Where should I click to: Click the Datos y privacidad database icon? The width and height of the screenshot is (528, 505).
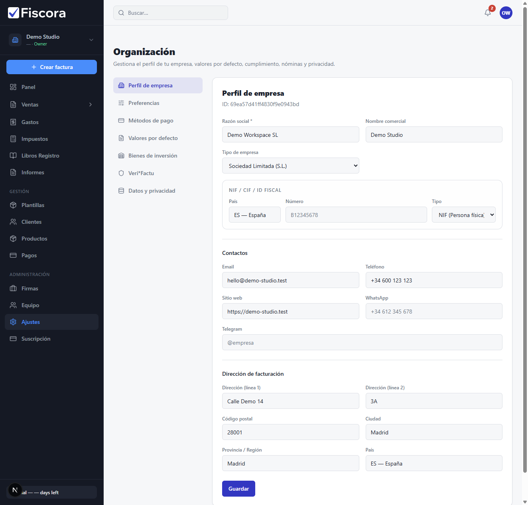click(121, 191)
